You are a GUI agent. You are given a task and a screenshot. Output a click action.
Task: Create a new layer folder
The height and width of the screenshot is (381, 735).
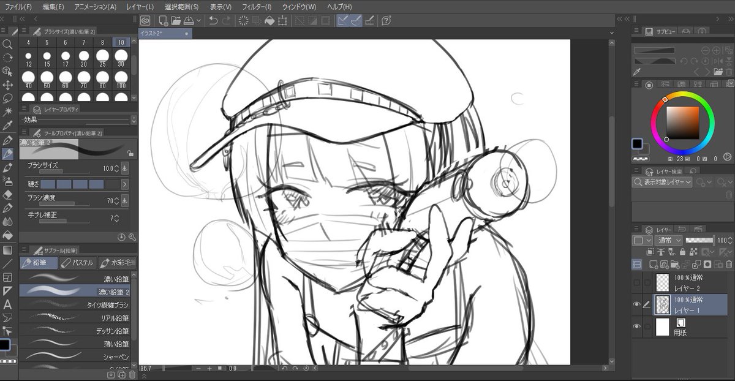click(675, 265)
